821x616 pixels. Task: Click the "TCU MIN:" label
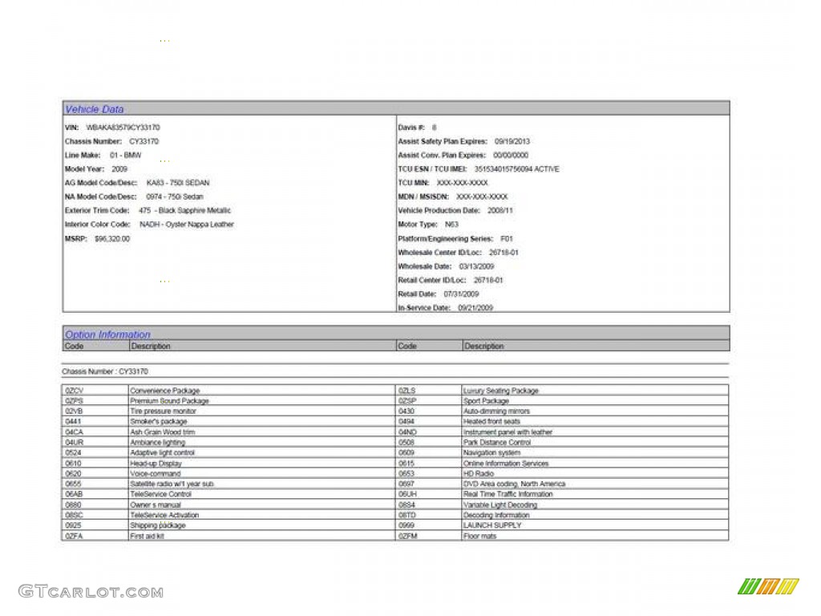414,183
